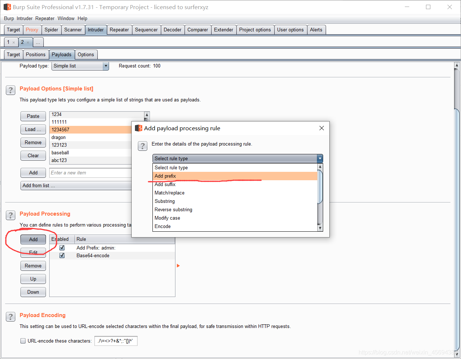Toggle enabled checkbox for Add Prefix rule
Image resolution: width=461 pixels, height=359 pixels.
coord(62,248)
